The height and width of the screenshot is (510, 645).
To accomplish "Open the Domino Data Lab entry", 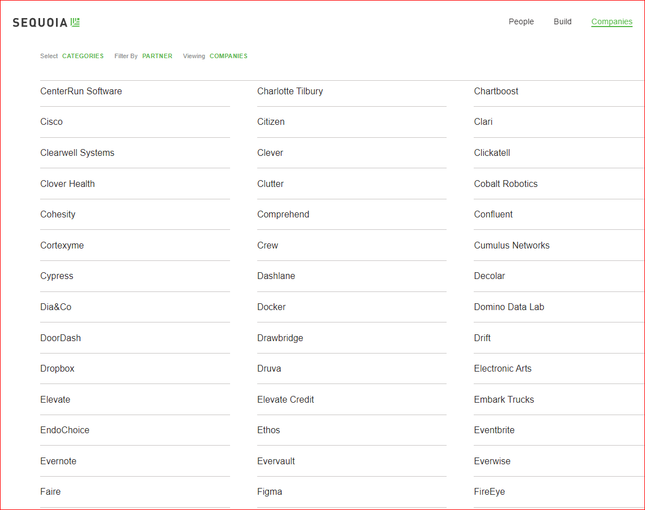I will [x=509, y=307].
